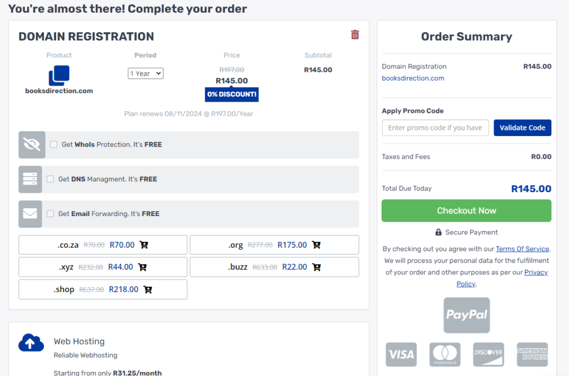Focus the promo code input field
The height and width of the screenshot is (376, 569).
435,128
